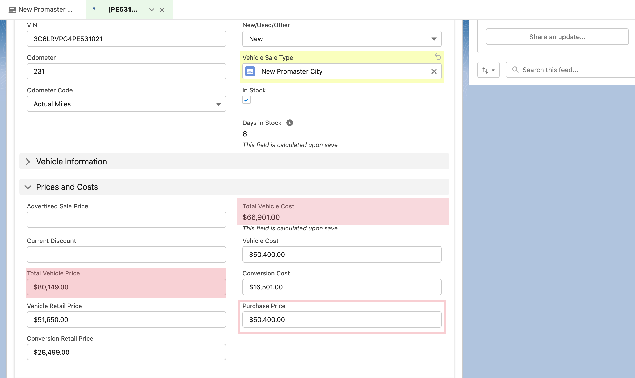Open the New/Used/Other dropdown
The width and height of the screenshot is (635, 378).
coord(342,39)
